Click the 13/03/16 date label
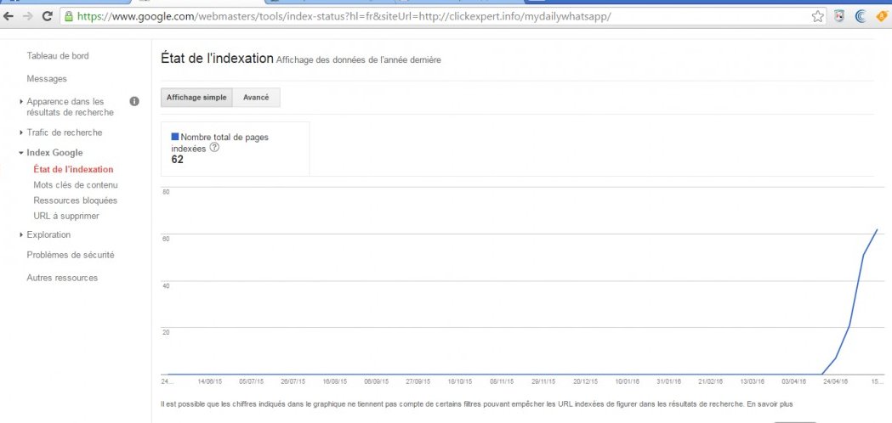892x423 pixels. coord(753,382)
